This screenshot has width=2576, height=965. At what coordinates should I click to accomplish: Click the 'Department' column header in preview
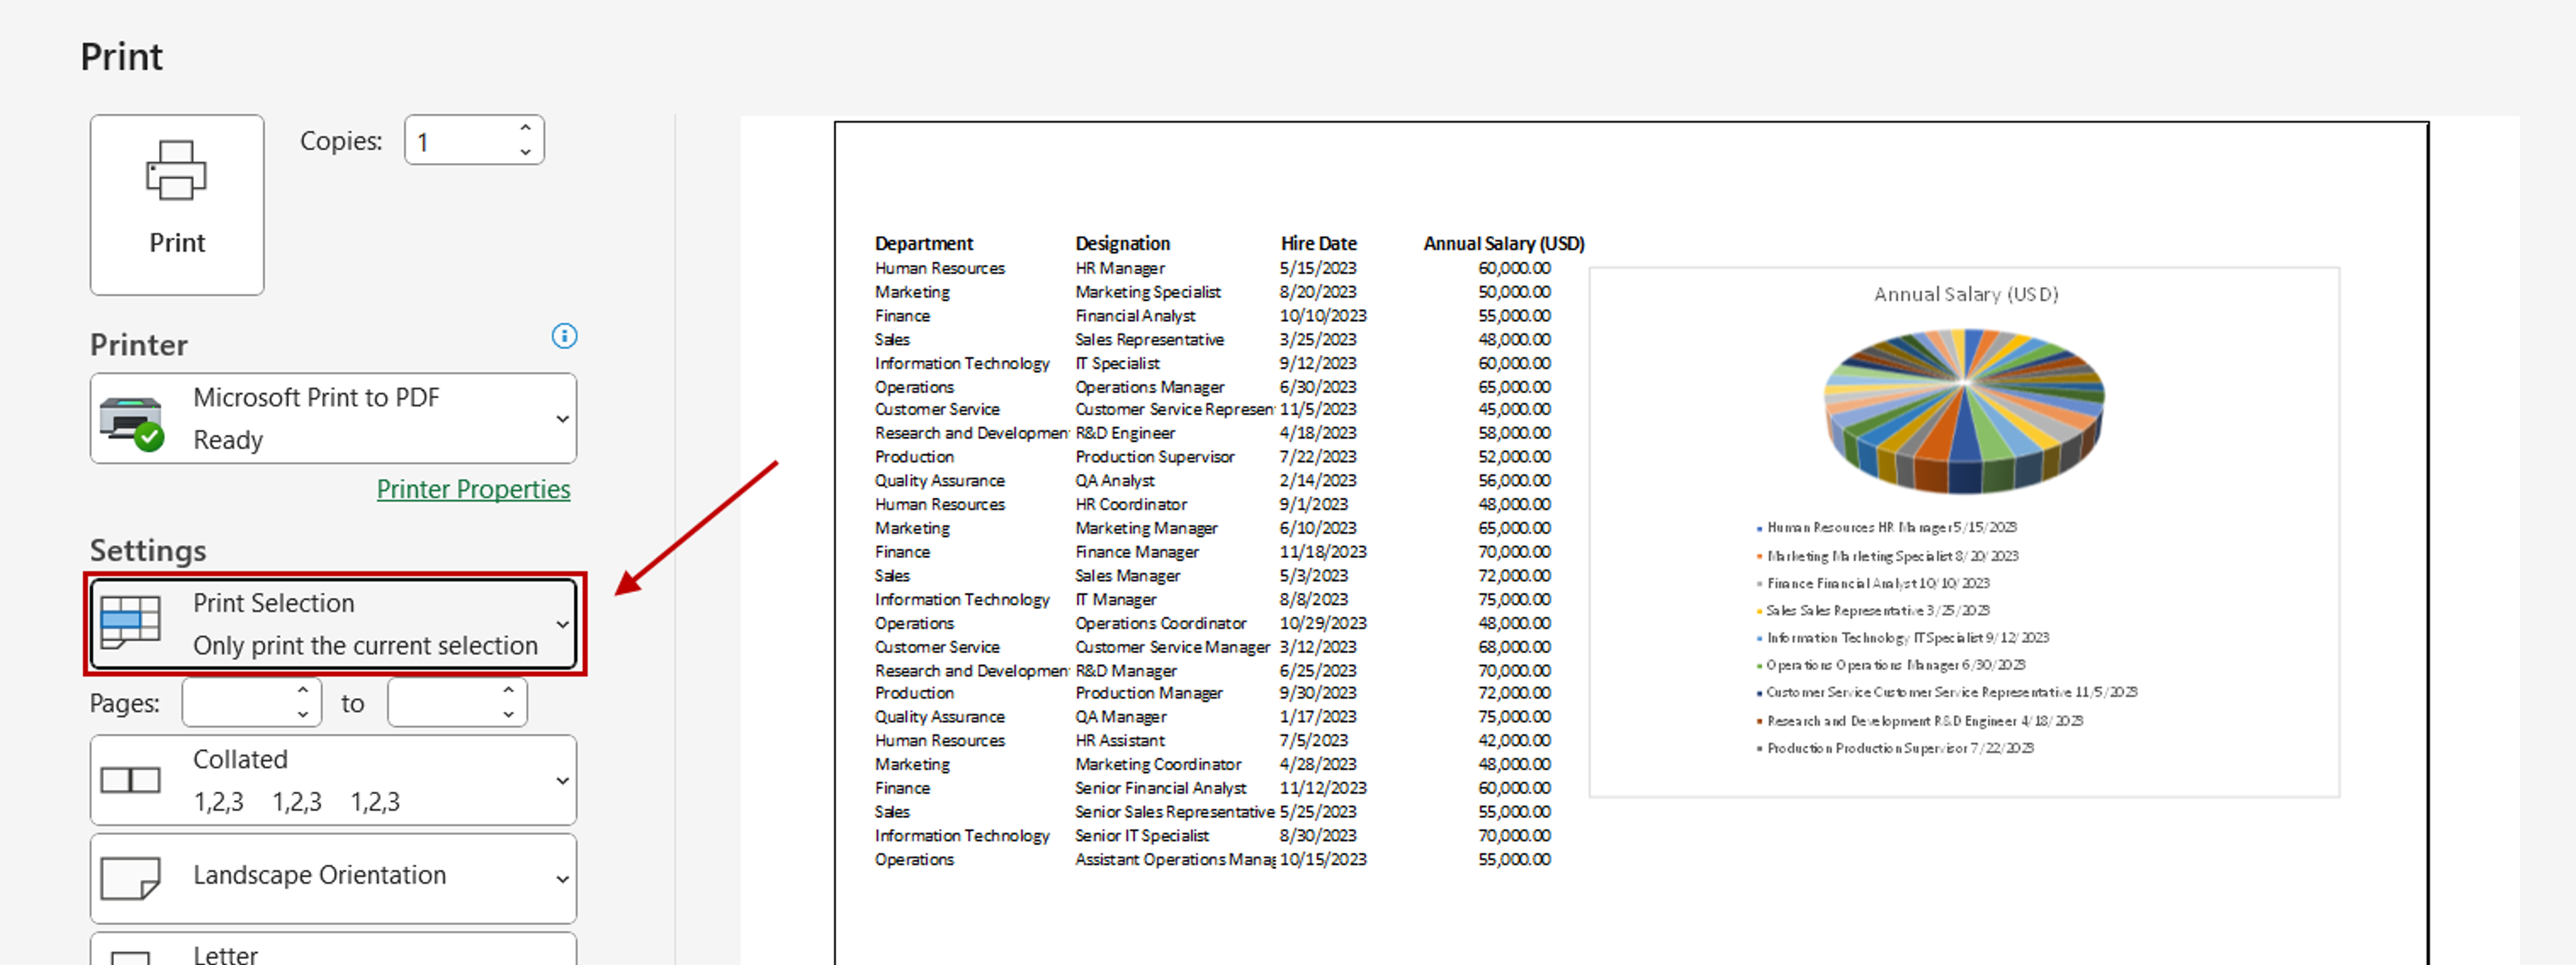[924, 243]
